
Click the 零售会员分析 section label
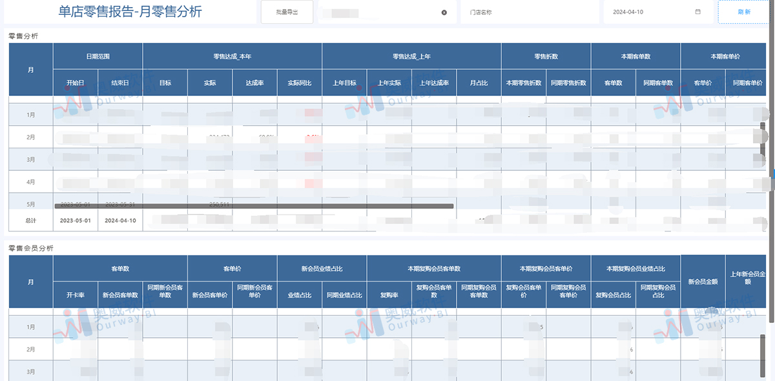pos(31,248)
